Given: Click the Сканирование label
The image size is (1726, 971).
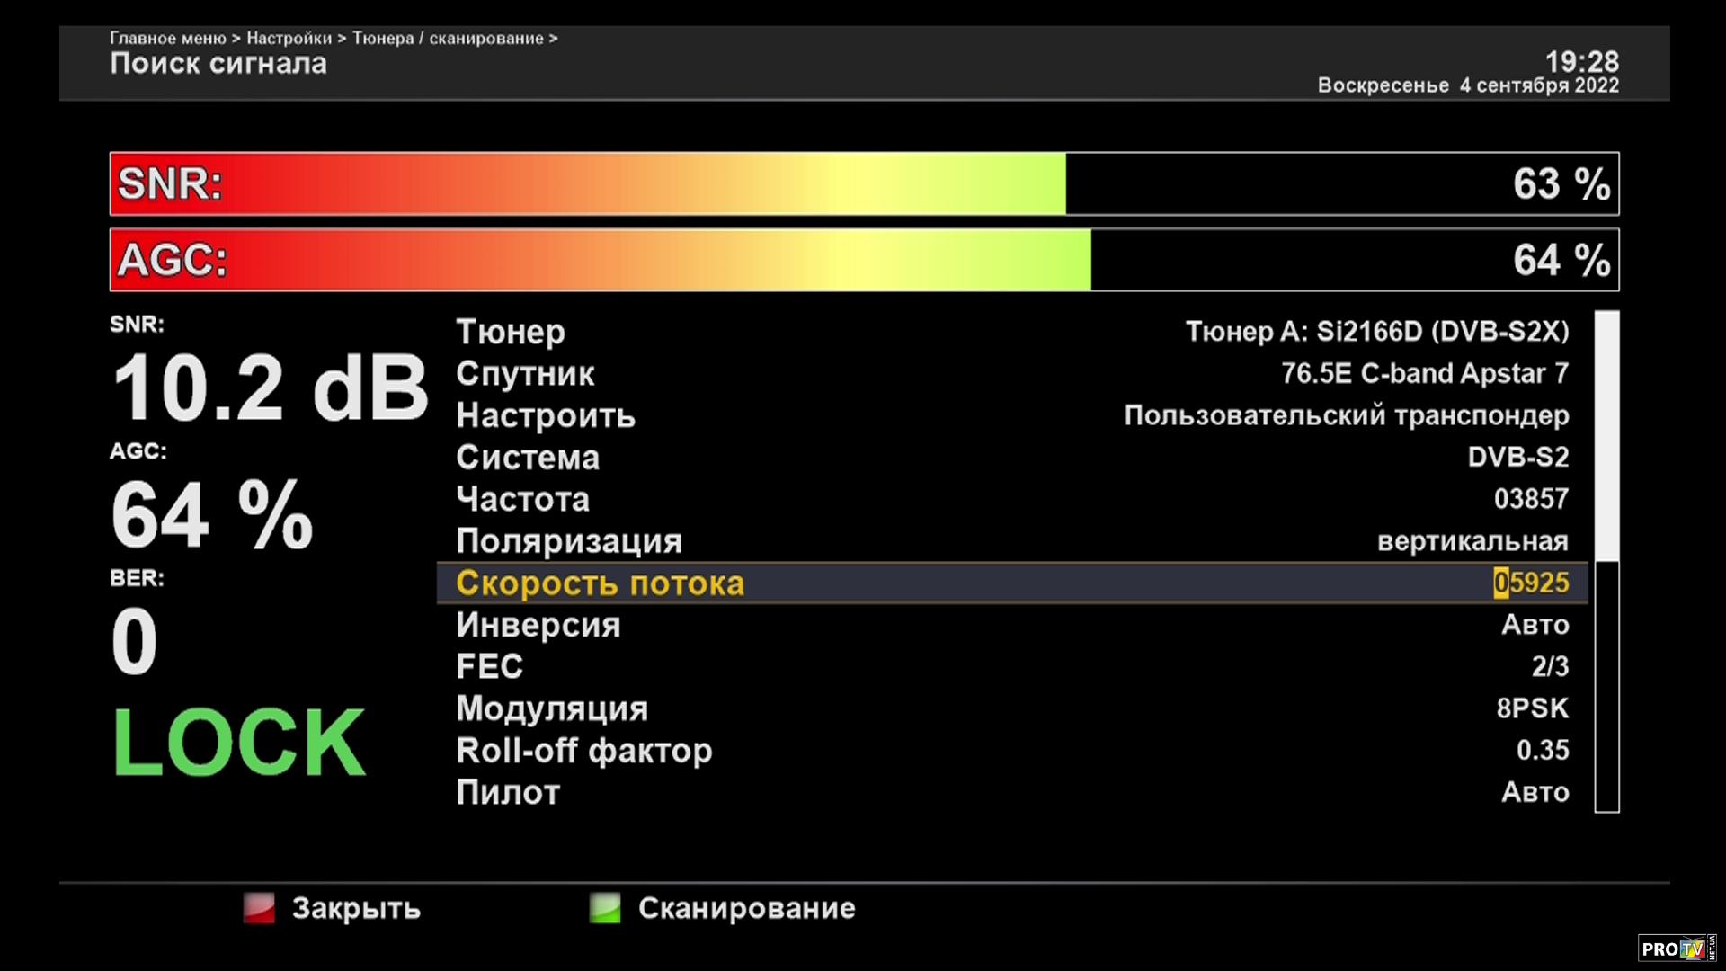Looking at the screenshot, I should click(x=746, y=908).
